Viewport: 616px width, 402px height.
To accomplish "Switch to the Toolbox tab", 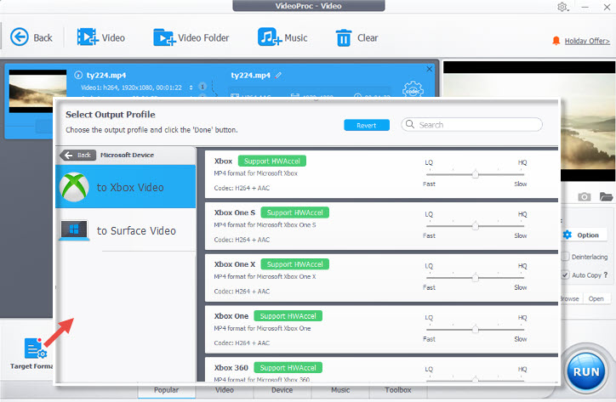I will pyautogui.click(x=398, y=390).
